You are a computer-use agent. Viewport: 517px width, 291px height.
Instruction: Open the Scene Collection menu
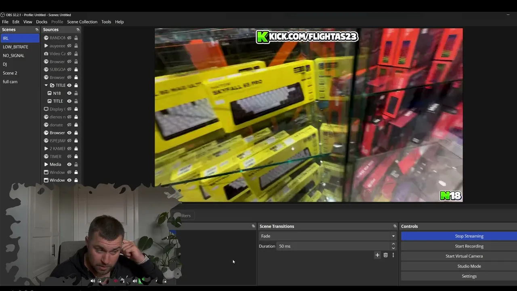pos(82,22)
